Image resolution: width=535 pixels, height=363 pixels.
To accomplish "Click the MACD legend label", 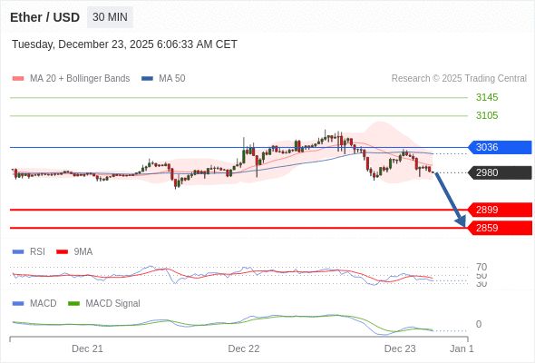I will [44, 303].
